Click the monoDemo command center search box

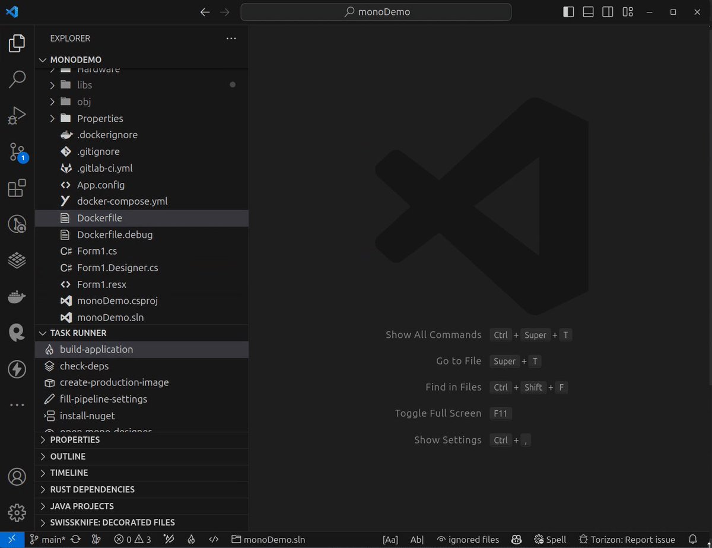pos(376,12)
